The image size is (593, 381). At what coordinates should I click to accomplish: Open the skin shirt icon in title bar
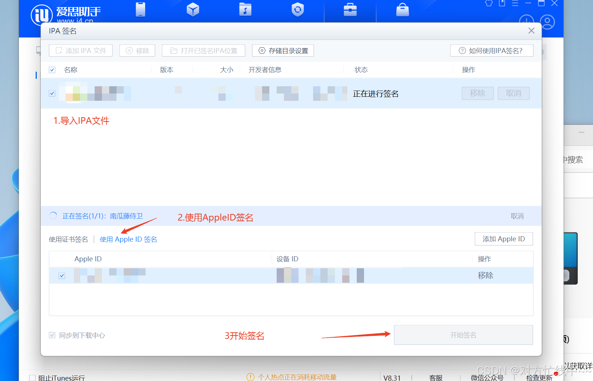pyautogui.click(x=489, y=3)
